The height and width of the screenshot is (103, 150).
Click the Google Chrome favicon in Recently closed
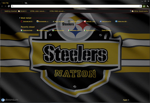click(x=38, y=30)
